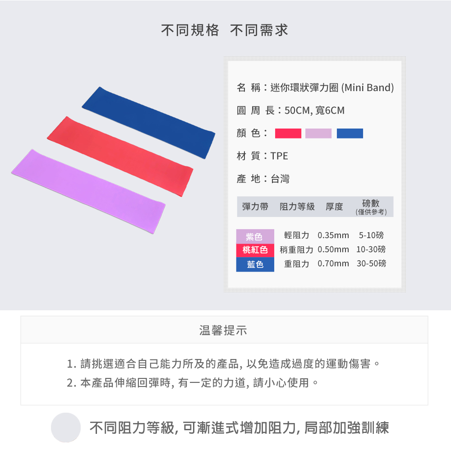Click the 0.70mm thickness value
The width and height of the screenshot is (451, 451).
pyautogui.click(x=333, y=263)
